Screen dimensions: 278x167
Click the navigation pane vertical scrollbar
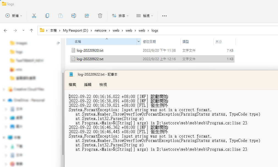[63, 114]
